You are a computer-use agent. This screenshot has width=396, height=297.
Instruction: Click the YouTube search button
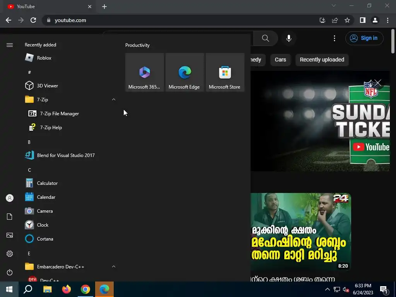265,38
